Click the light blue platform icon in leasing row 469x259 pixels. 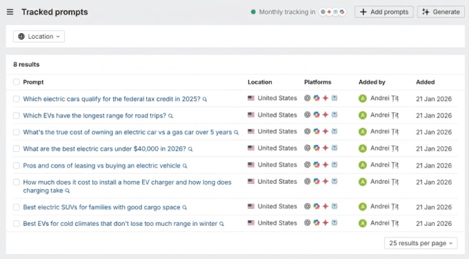(x=335, y=164)
